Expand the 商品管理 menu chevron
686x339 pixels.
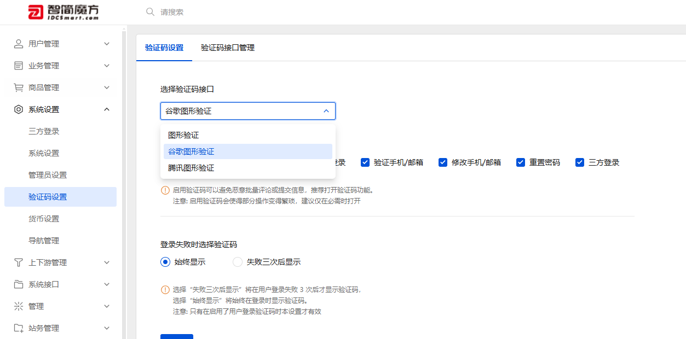click(x=107, y=87)
